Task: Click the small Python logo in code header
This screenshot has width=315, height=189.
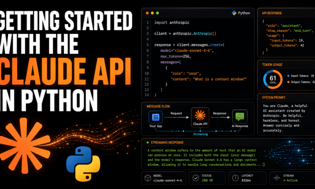Action: click(234, 13)
